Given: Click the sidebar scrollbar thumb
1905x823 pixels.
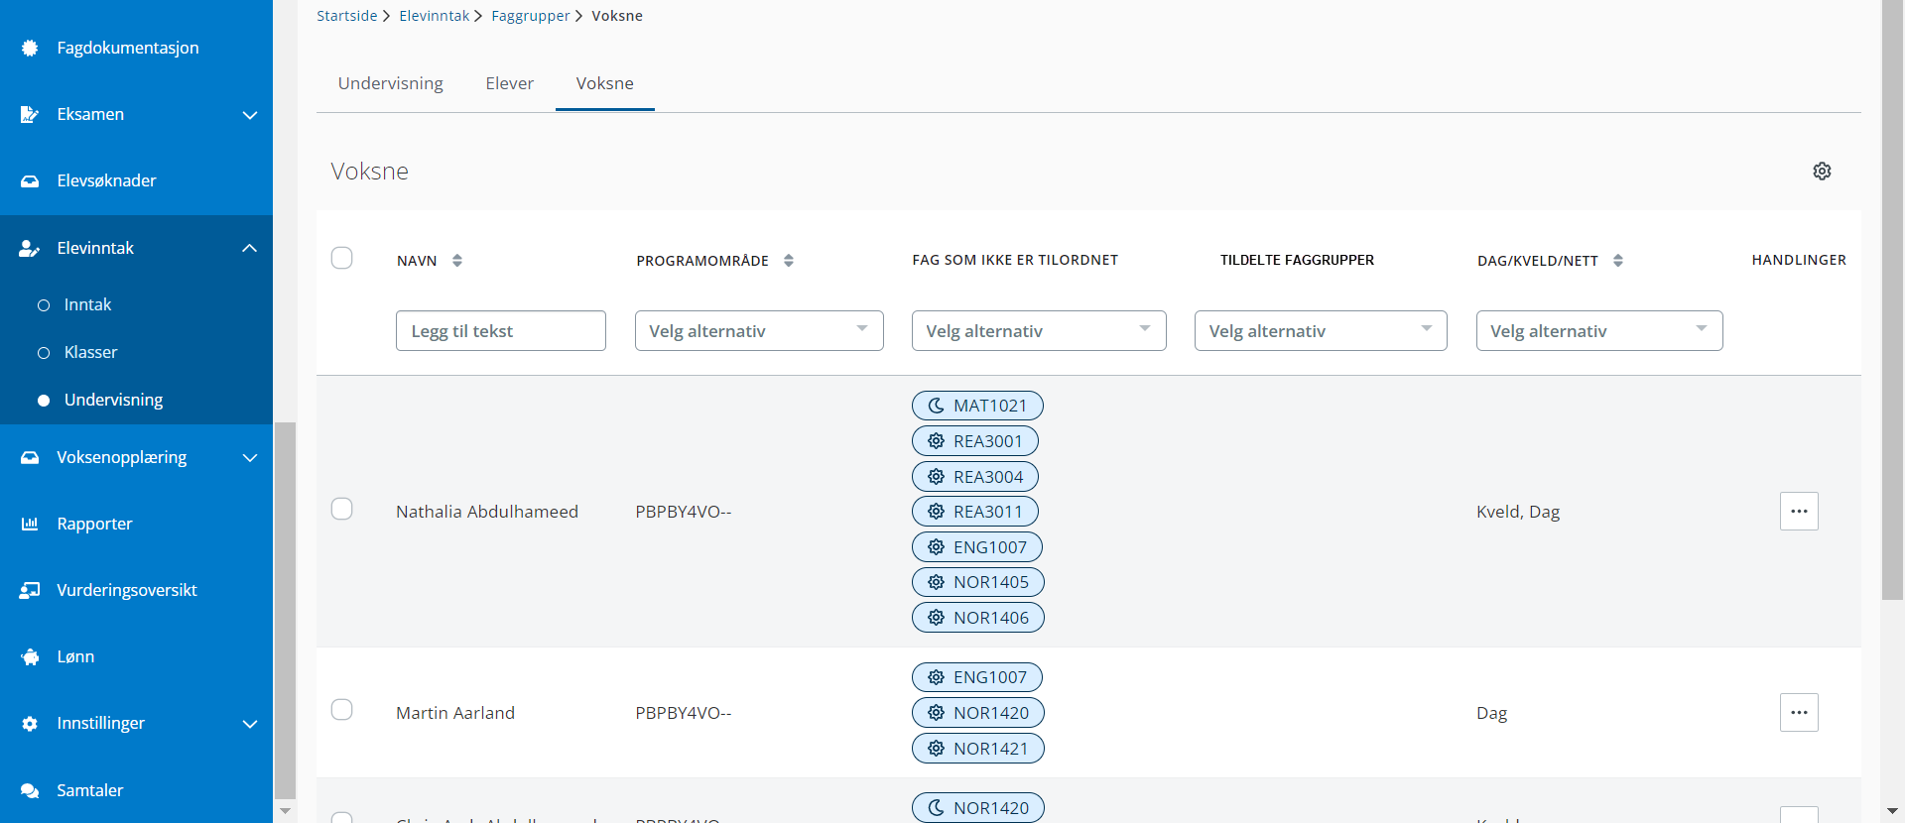Looking at the screenshot, I should click(286, 610).
